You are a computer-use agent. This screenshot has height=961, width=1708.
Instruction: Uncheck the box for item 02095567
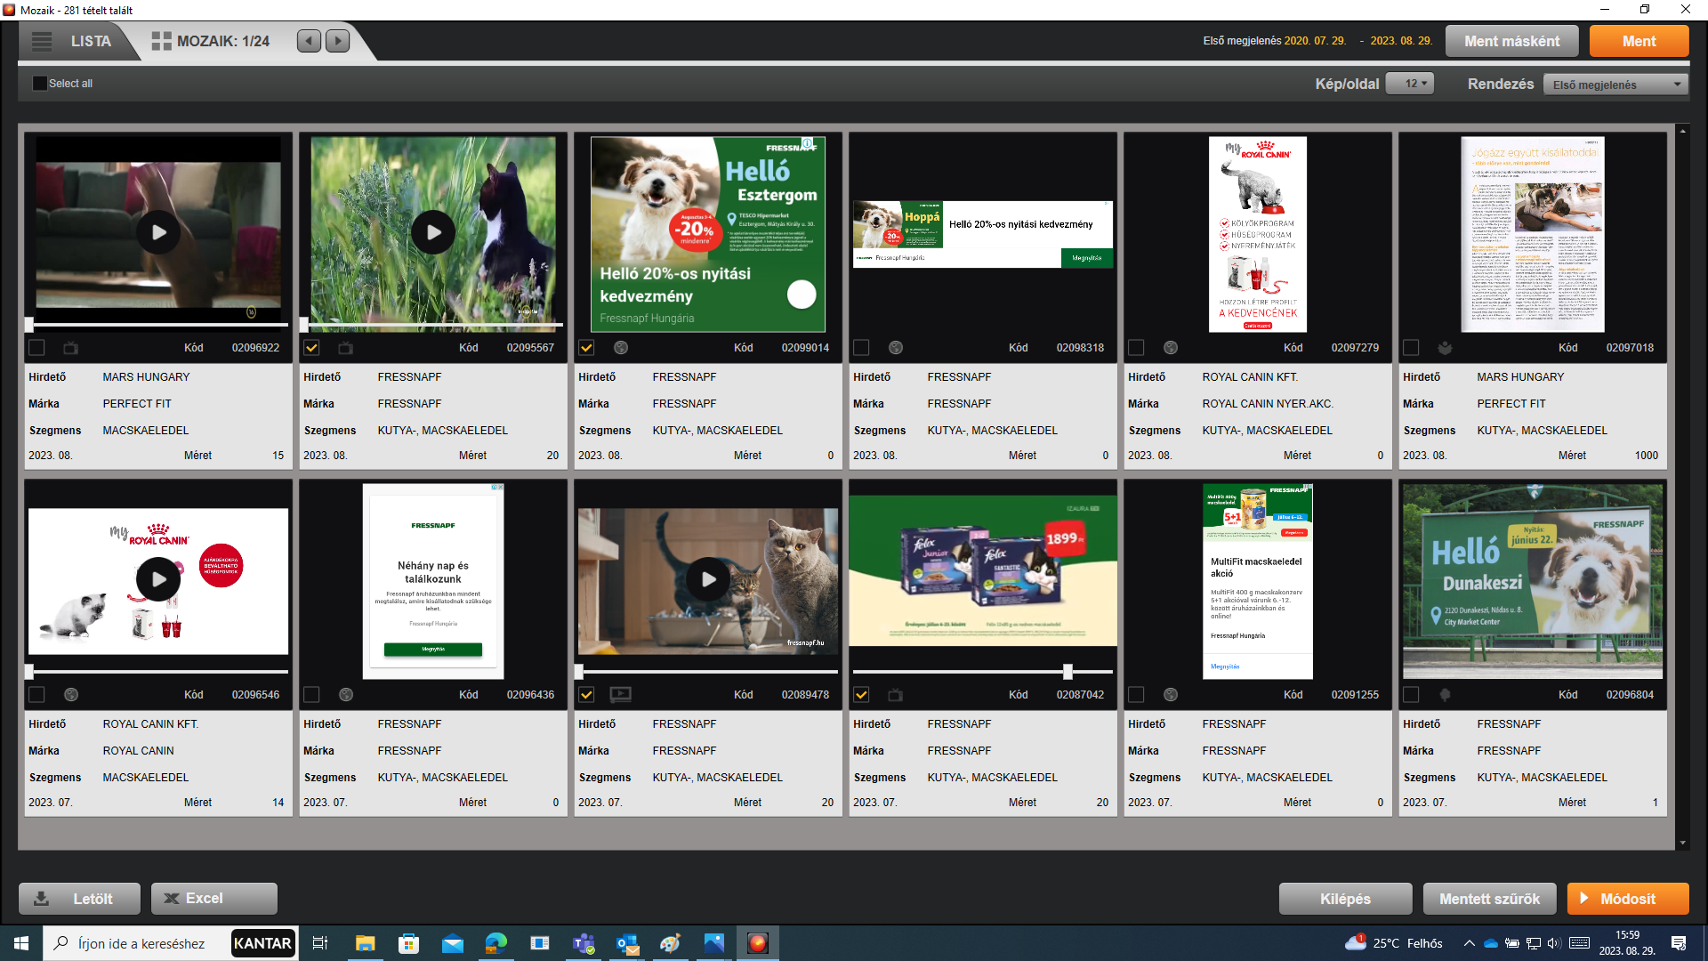[311, 348]
